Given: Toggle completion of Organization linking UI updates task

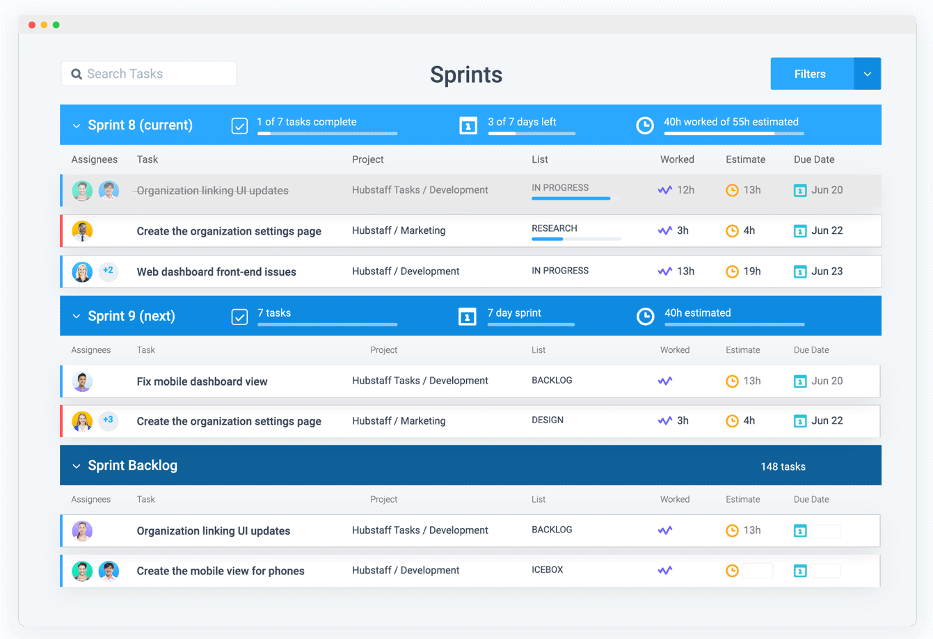Looking at the screenshot, I should click(x=211, y=190).
